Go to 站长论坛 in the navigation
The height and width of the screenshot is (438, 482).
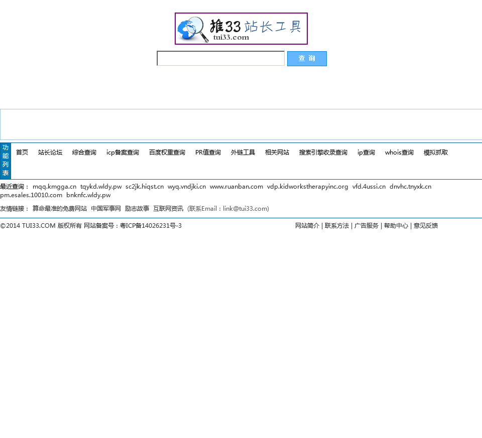pyautogui.click(x=50, y=153)
